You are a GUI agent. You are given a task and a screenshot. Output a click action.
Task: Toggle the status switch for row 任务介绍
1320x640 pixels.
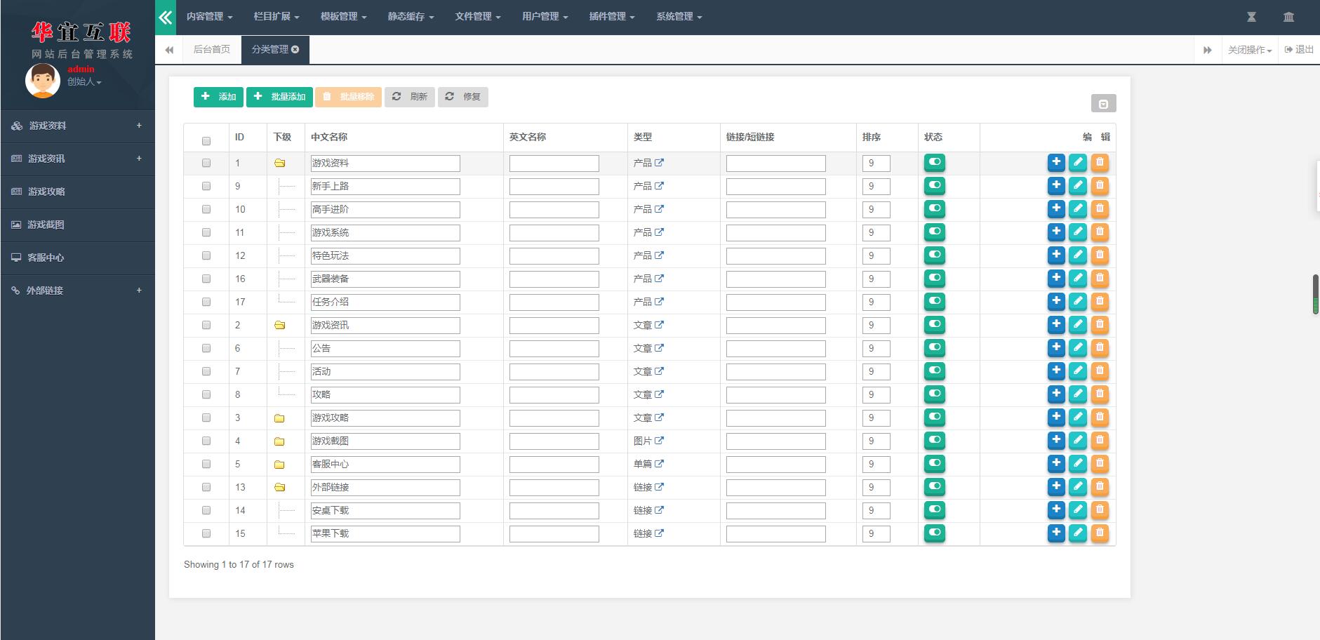pyautogui.click(x=935, y=302)
